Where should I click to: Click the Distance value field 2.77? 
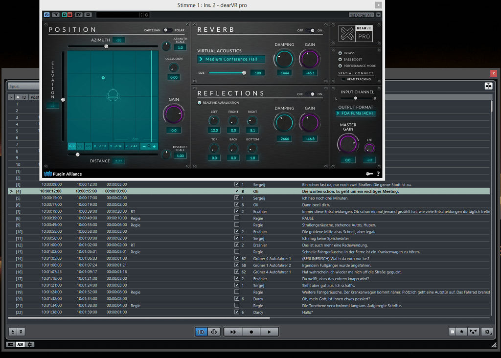point(118,161)
